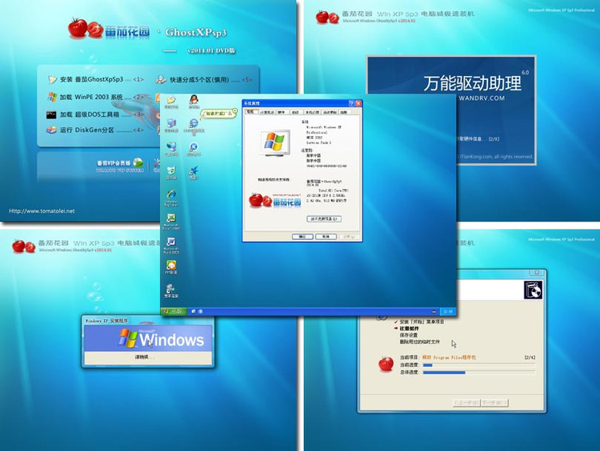The width and height of the screenshot is (600, 451).
Task: Click the XP Start button
Action: [174, 311]
